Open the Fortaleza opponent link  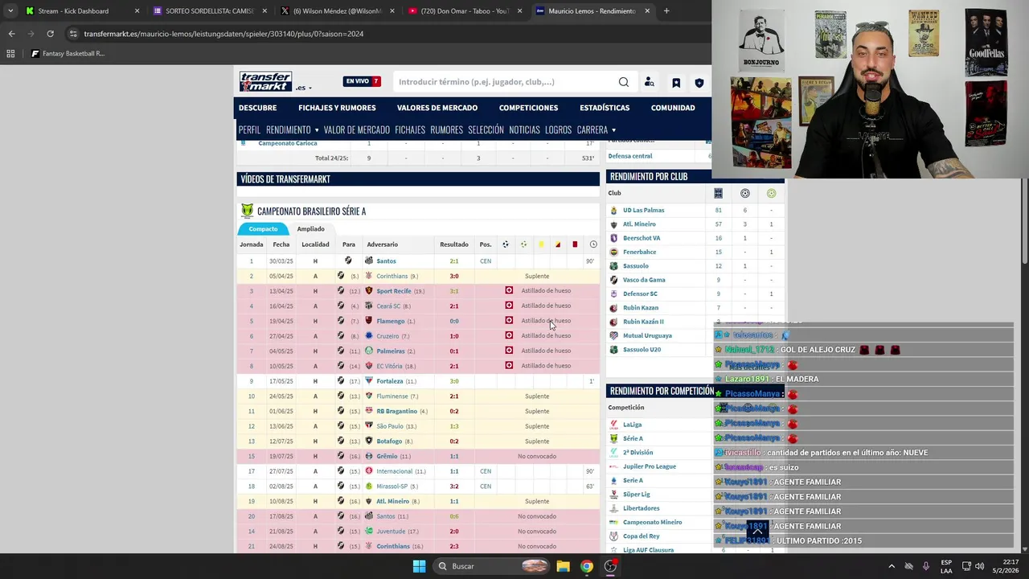pyautogui.click(x=390, y=381)
